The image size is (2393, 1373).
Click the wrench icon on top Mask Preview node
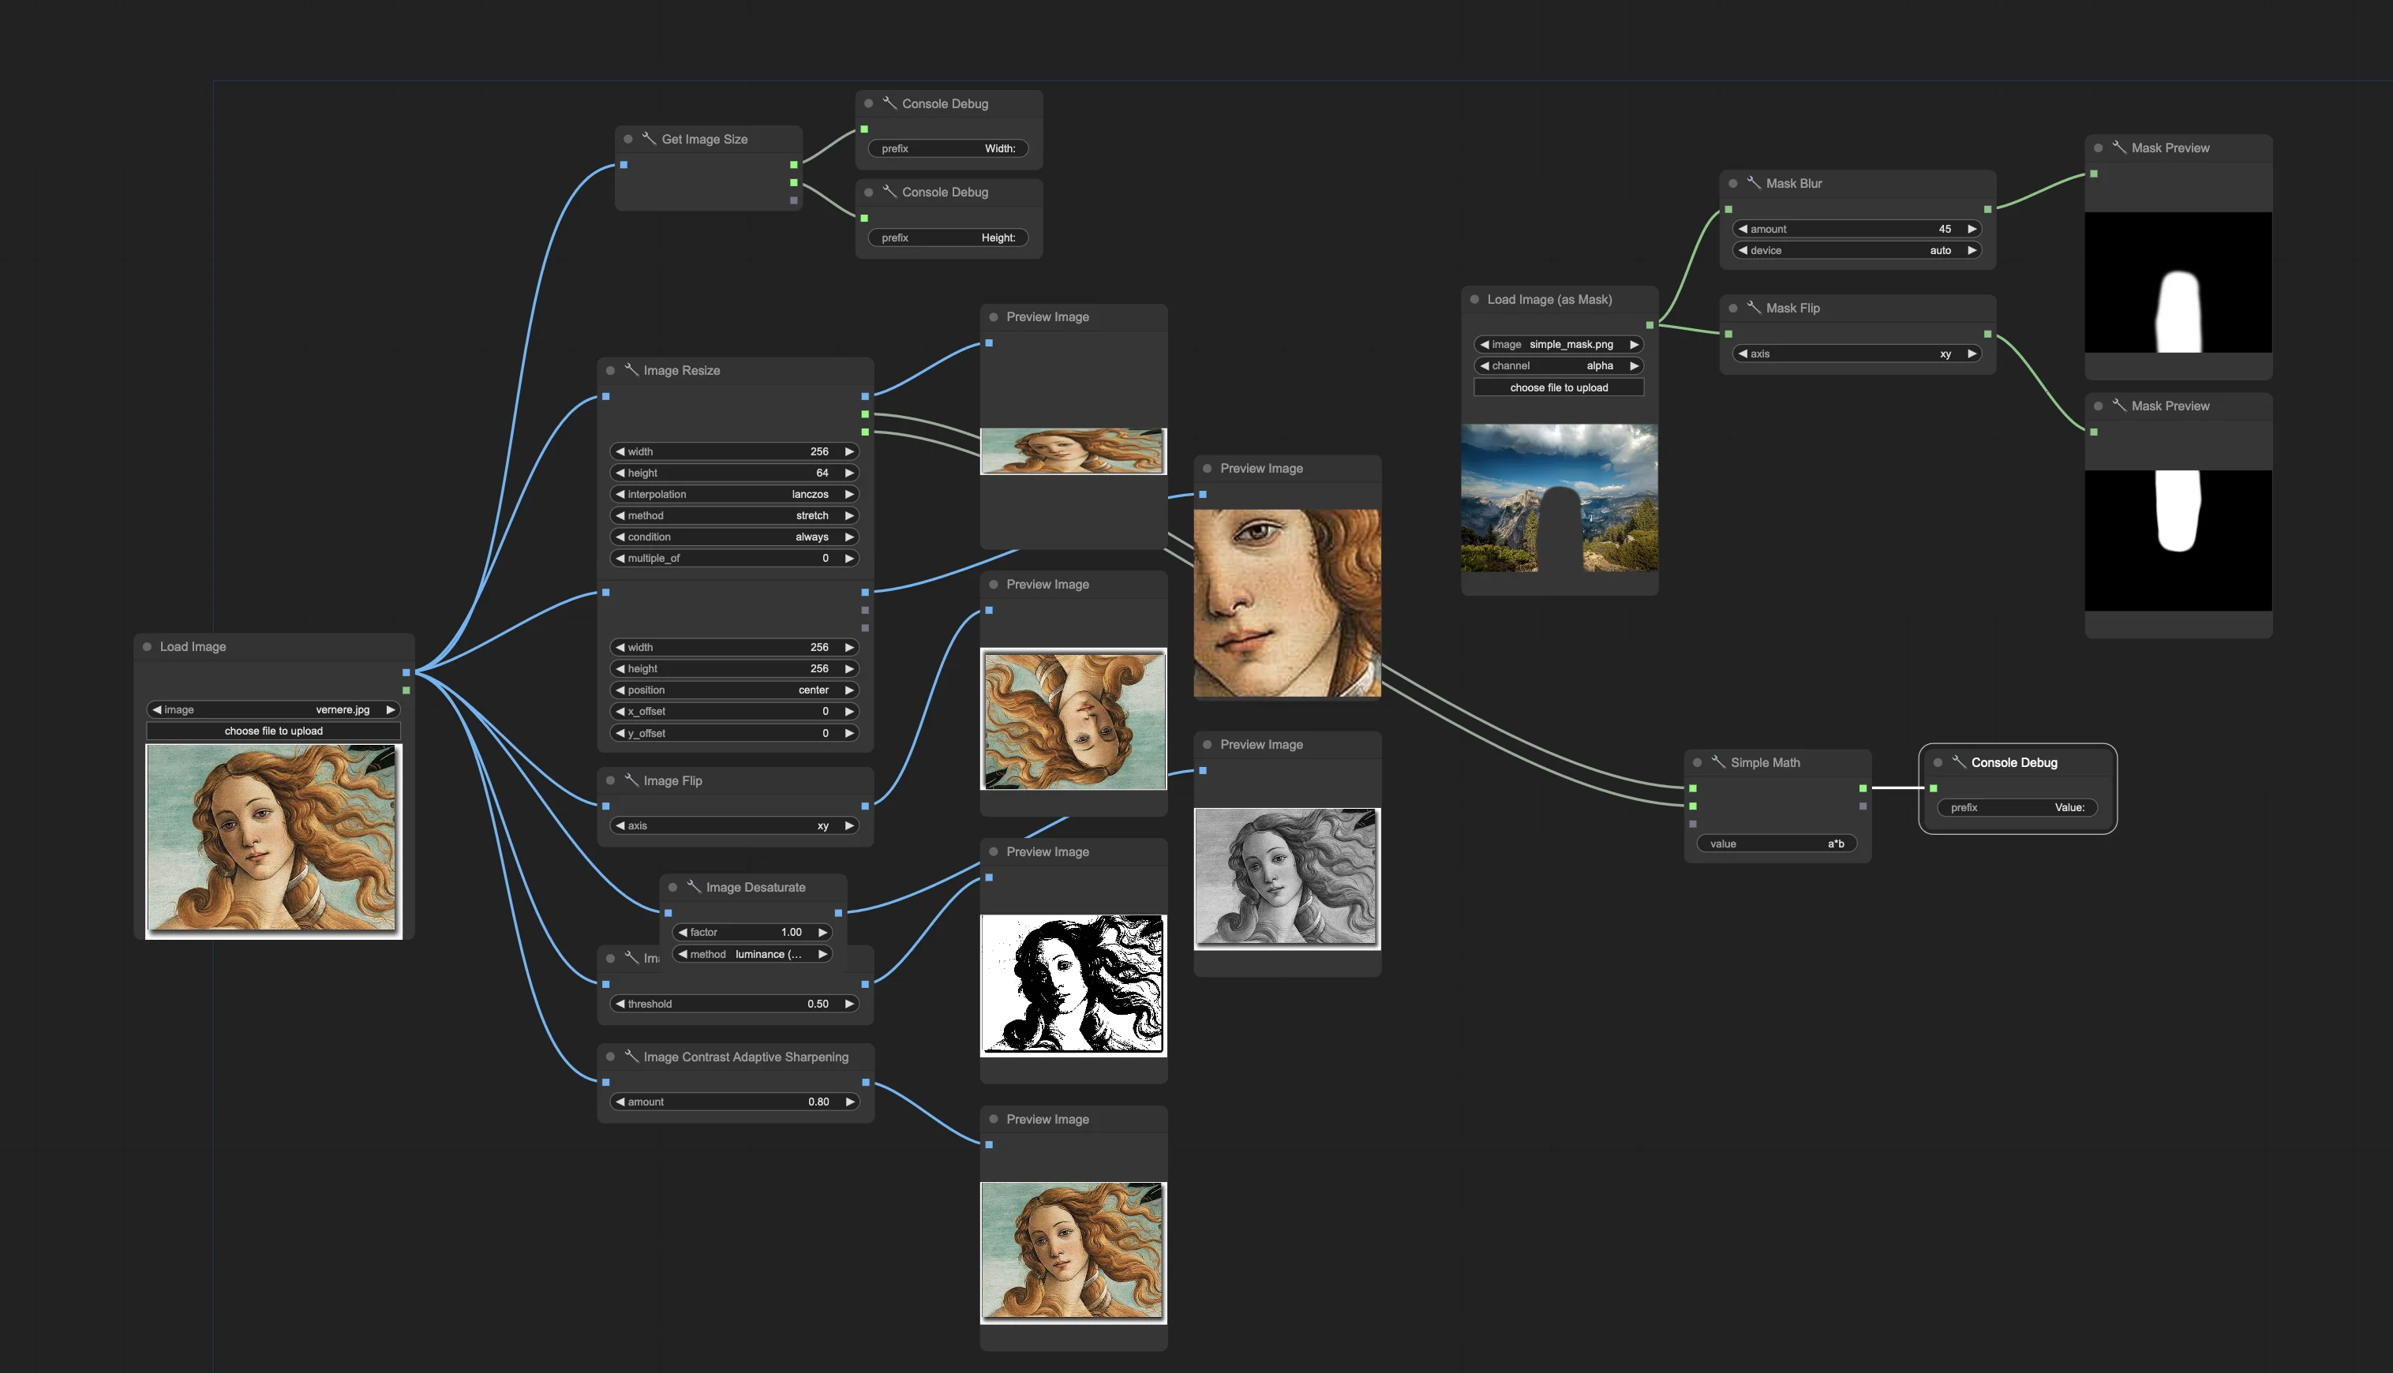2118,147
